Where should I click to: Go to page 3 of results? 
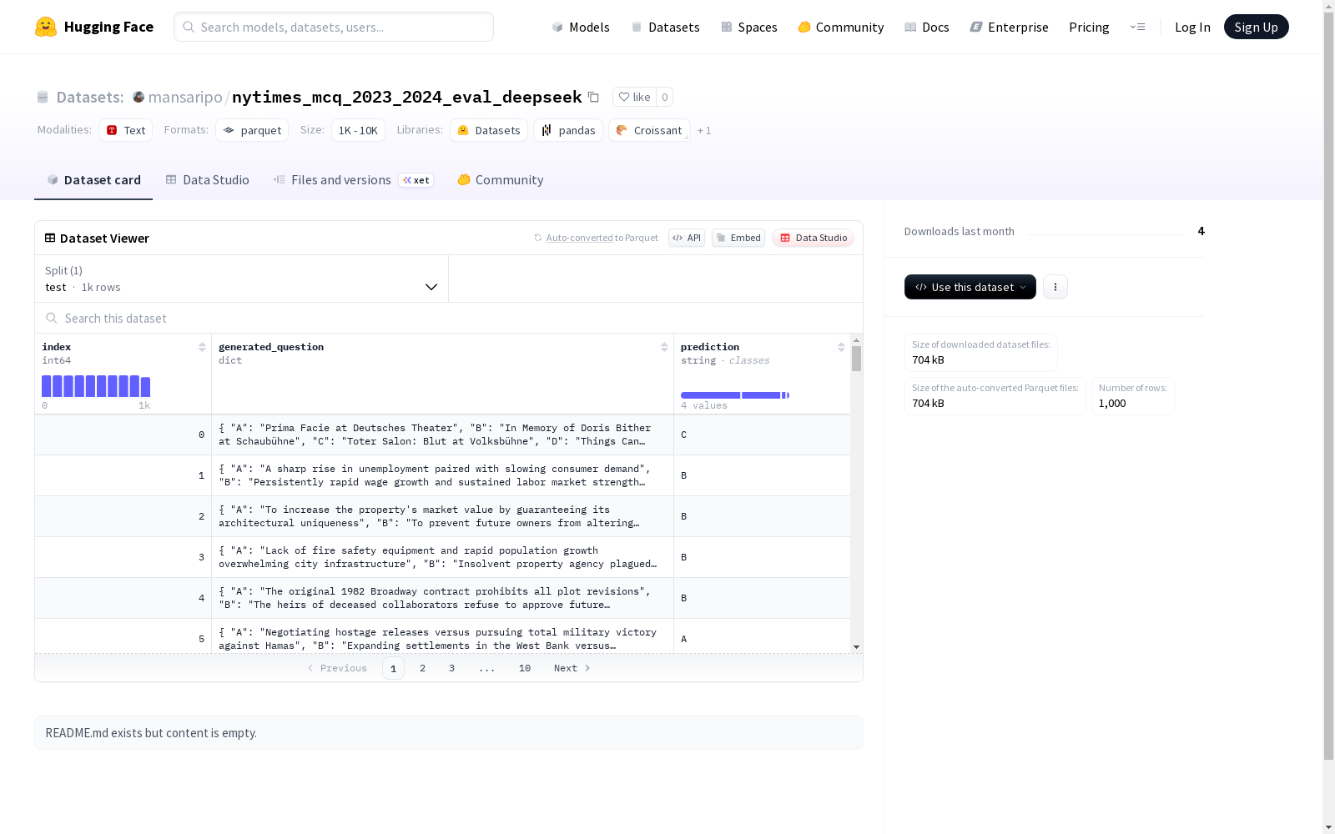pos(452,668)
